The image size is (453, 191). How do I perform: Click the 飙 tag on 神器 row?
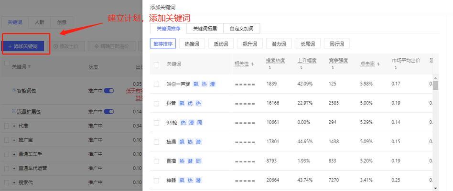pyautogui.click(x=182, y=180)
